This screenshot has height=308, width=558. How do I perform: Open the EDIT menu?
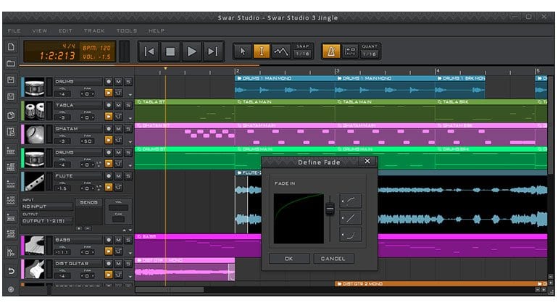click(65, 31)
